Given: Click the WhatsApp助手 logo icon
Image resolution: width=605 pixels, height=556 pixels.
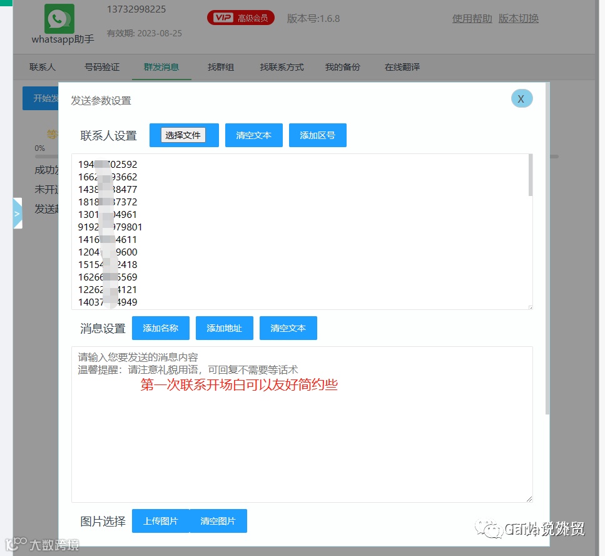Looking at the screenshot, I should point(58,19).
